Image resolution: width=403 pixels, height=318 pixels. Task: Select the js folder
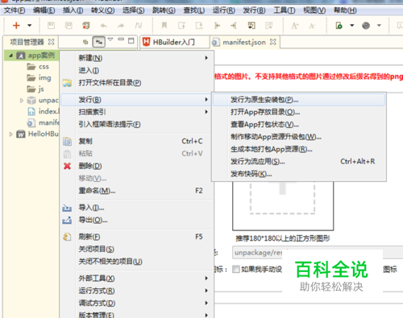pos(35,89)
